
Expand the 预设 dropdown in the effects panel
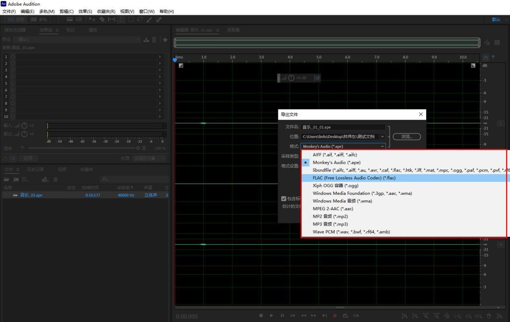pyautogui.click(x=137, y=39)
